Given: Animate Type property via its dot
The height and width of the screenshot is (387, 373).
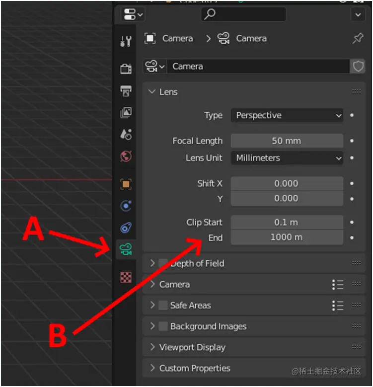Looking at the screenshot, I should pos(352,115).
